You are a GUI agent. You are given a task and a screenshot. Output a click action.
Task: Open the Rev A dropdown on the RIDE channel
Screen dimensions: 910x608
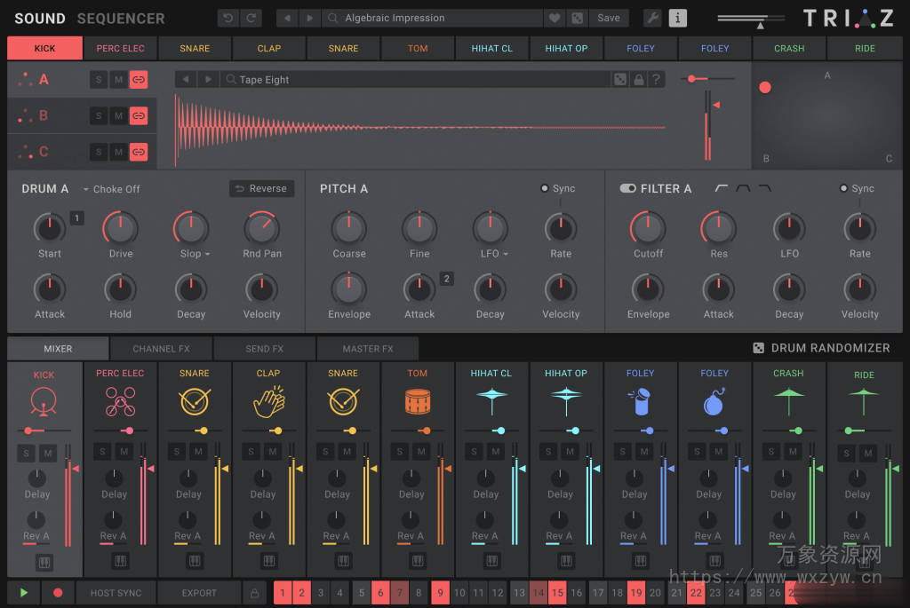[857, 536]
